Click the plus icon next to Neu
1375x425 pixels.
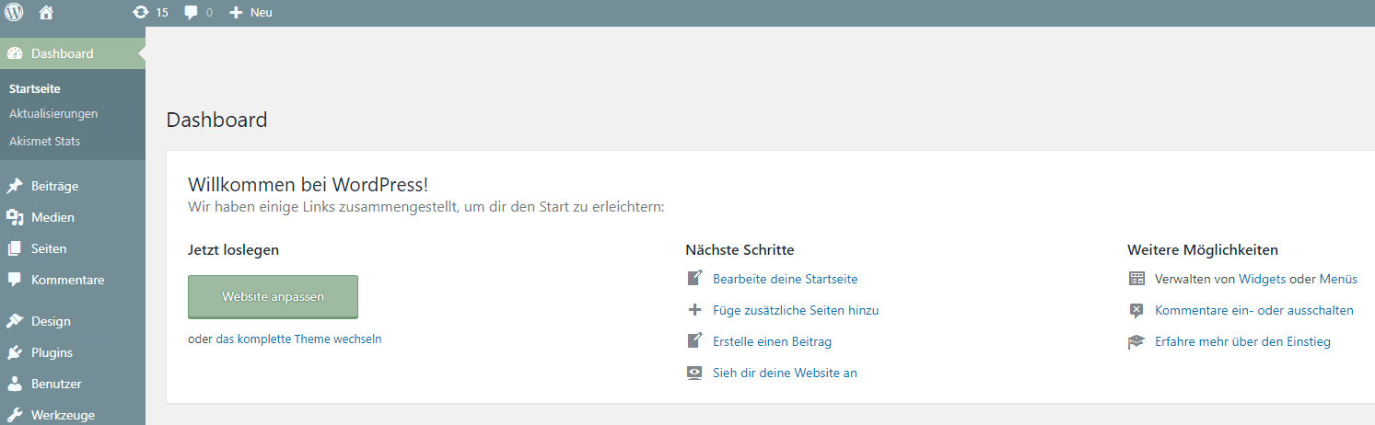tap(236, 13)
